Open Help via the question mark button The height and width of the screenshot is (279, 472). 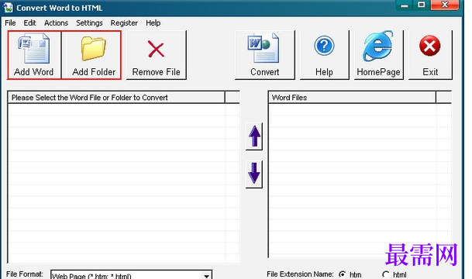coord(324,55)
